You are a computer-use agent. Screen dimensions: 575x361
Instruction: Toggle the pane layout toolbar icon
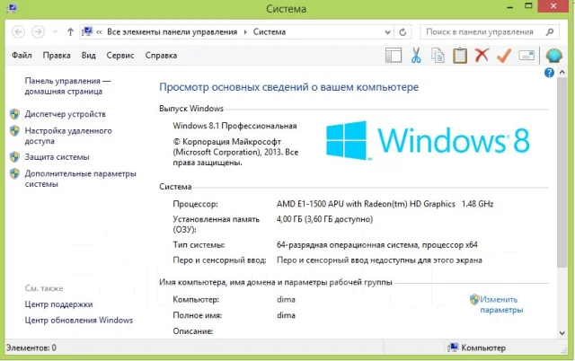pyautogui.click(x=394, y=56)
